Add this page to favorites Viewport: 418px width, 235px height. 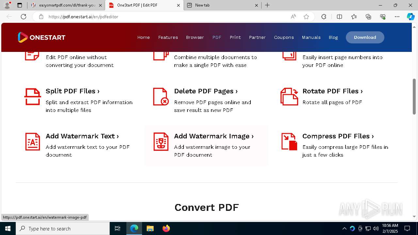click(x=306, y=17)
